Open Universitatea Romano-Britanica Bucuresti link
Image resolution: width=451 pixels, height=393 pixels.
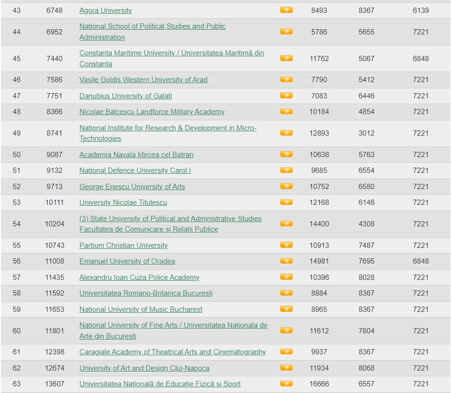(146, 293)
